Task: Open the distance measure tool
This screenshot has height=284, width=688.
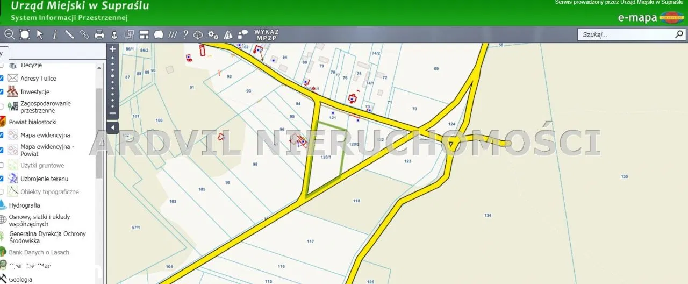Action: click(69, 34)
